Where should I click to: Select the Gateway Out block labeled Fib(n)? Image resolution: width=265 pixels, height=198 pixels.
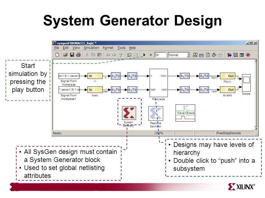click(227, 76)
